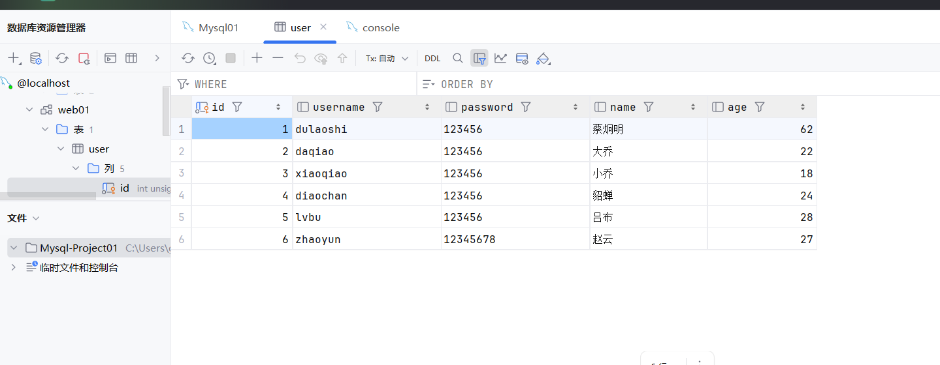Switch to the console tab
940x365 pixels.
(380, 27)
